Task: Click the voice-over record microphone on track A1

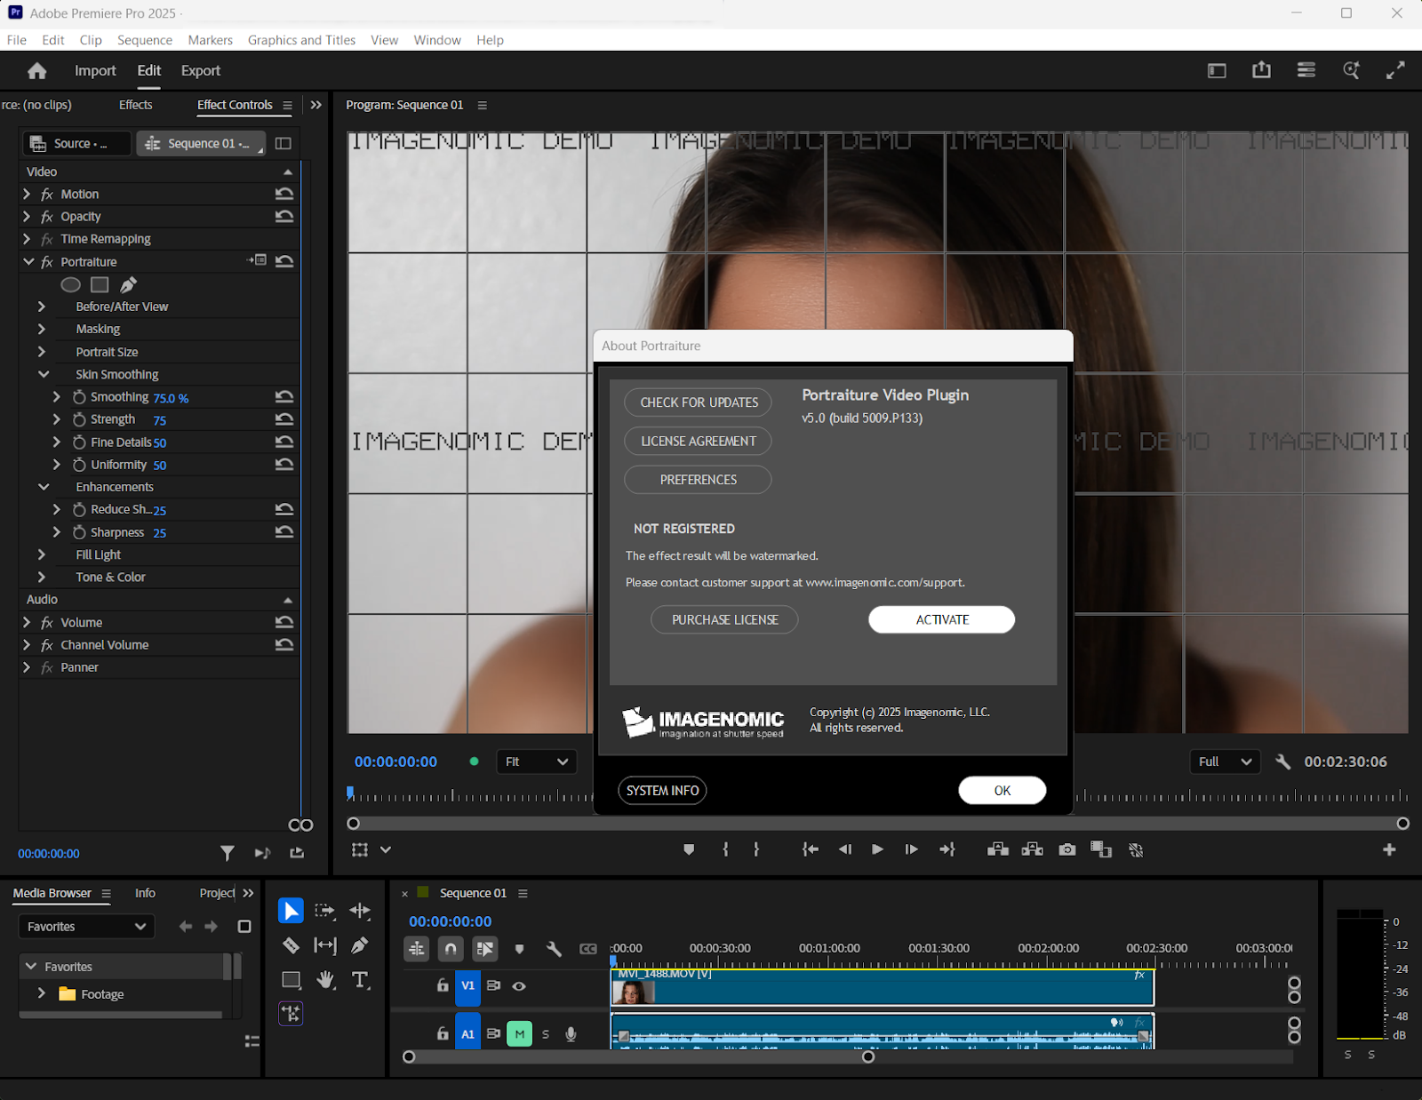Action: click(571, 1033)
